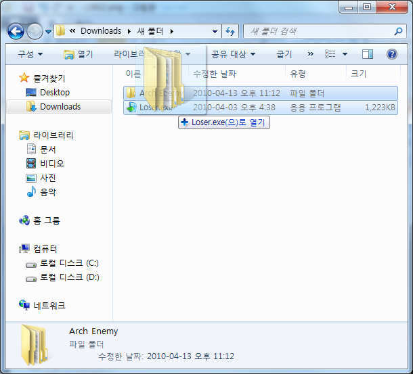Show the preview pane icon
Image resolution: width=413 pixels, height=374 pixels.
368,54
